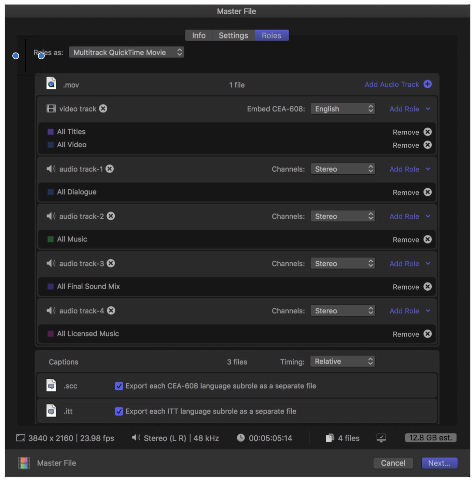Click the plus icon beside Add Audio Track
474x481 pixels.
click(x=428, y=84)
